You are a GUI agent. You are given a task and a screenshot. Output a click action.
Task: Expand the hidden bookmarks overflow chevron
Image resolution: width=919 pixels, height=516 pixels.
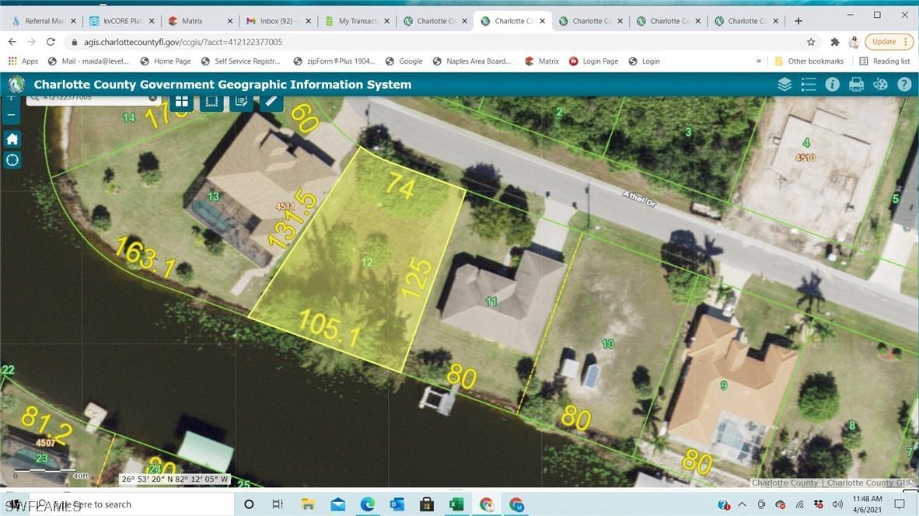coord(759,61)
